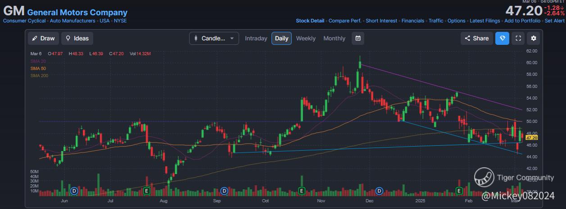566x209 pixels.
Task: Toggle the SMA 50 indicator label
Action: click(38, 68)
